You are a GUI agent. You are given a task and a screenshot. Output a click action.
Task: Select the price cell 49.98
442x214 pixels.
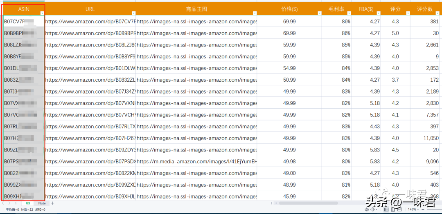pyautogui.click(x=289, y=161)
